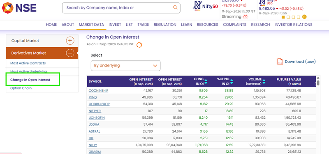Click the SYMBOL column header
Image resolution: width=329 pixels, height=154 pixels.
pos(95,81)
